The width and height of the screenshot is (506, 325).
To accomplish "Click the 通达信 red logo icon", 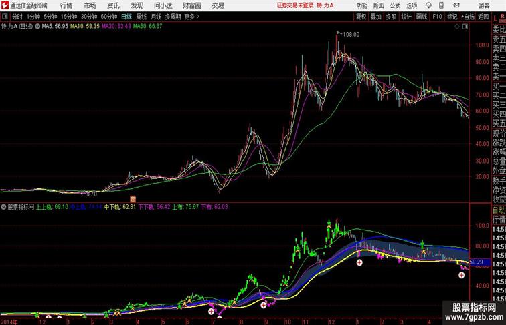I will [x=5, y=5].
